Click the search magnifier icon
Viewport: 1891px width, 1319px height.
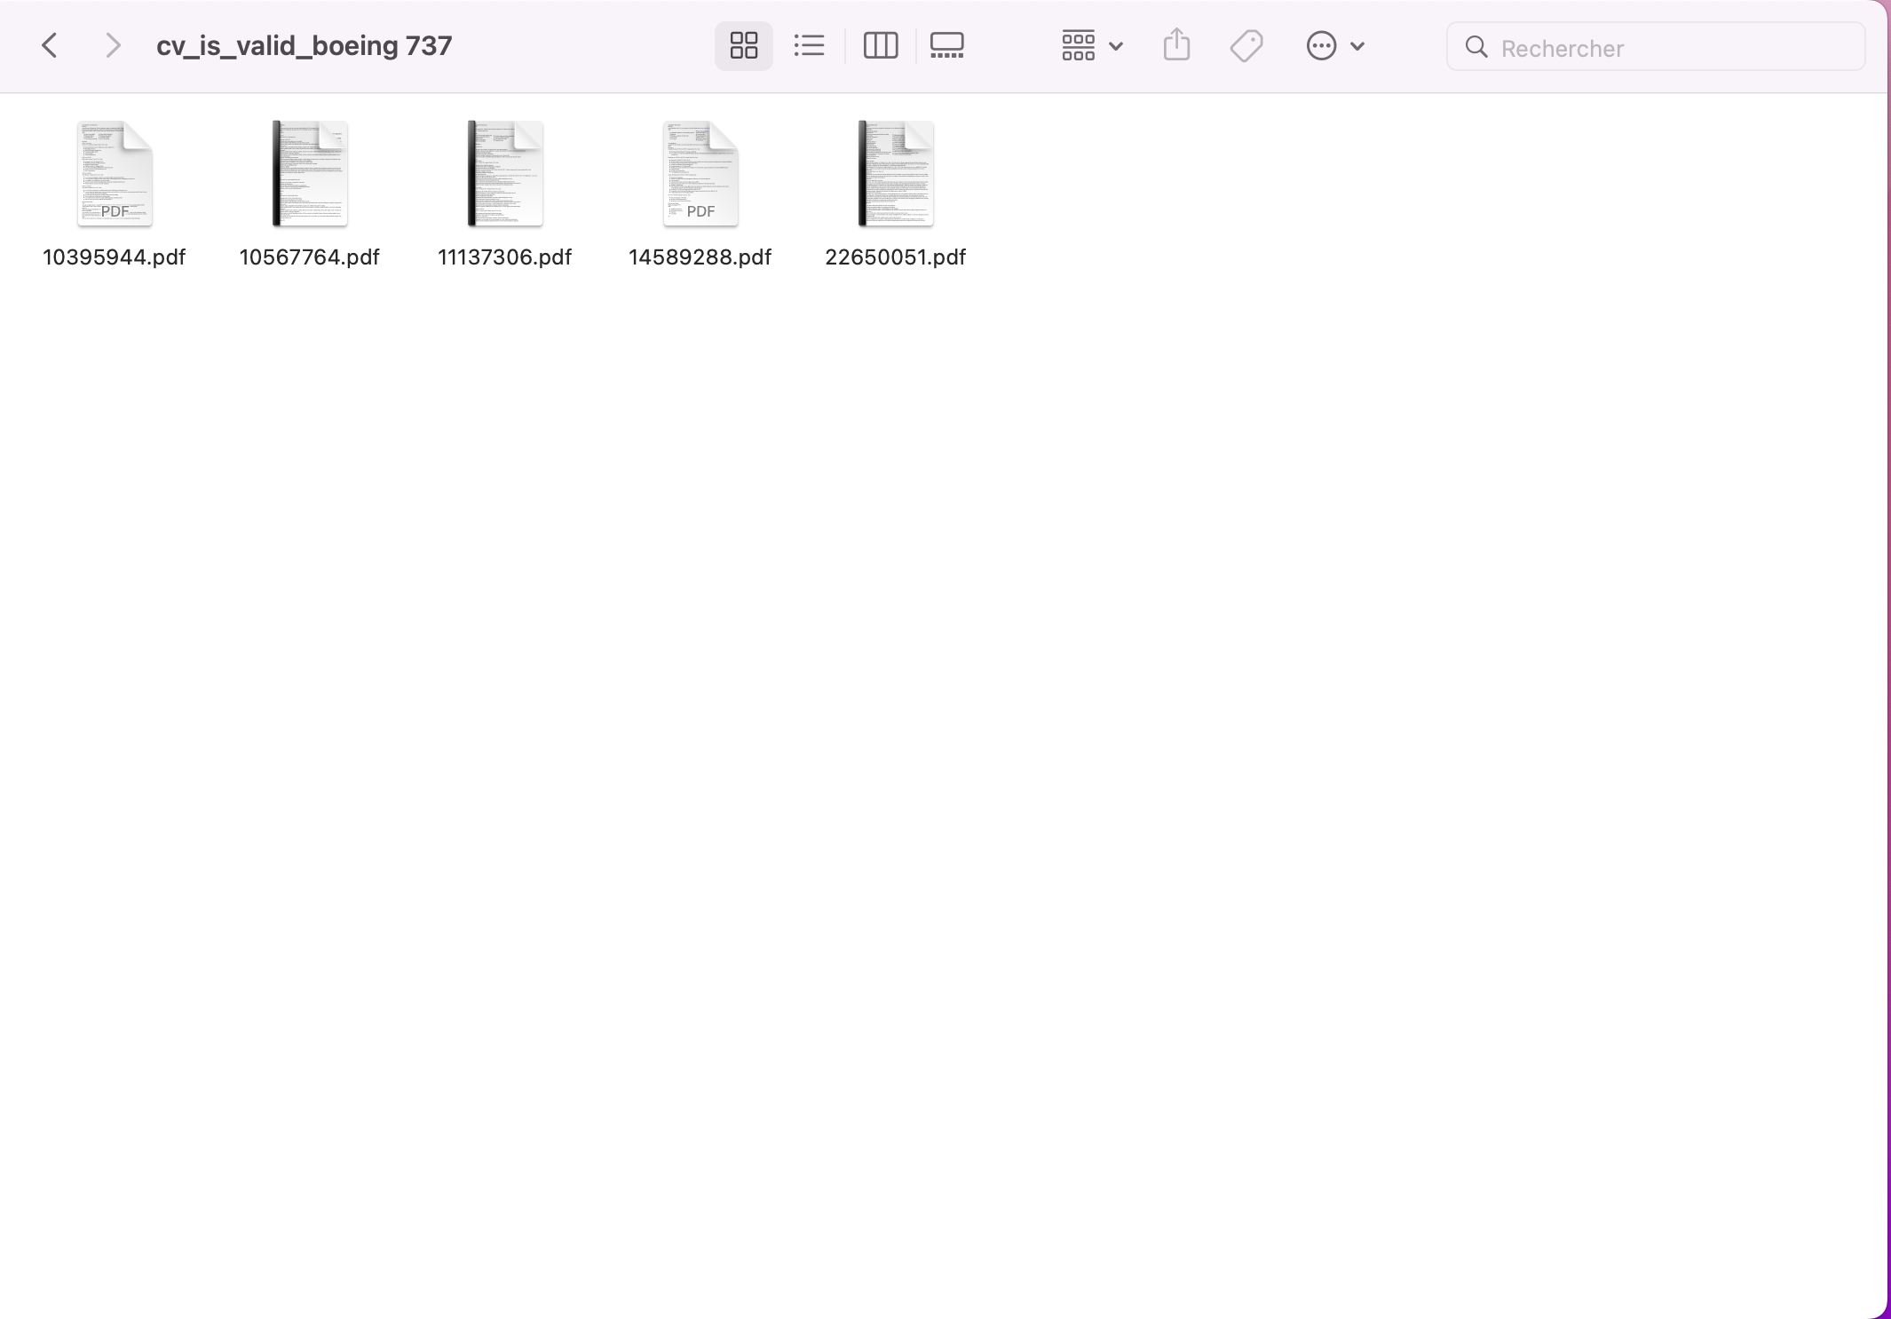(1476, 47)
